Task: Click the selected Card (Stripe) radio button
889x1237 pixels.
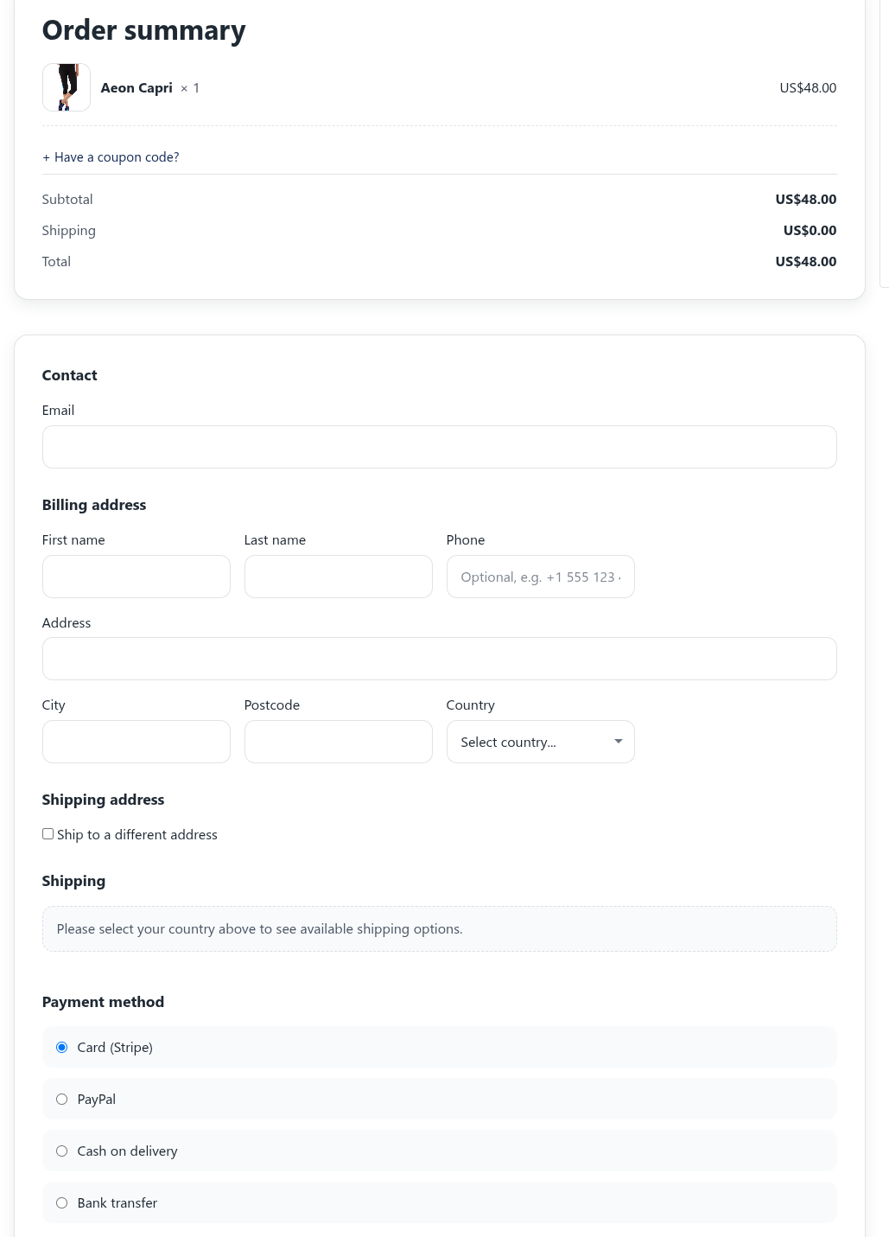Action: pos(61,1047)
